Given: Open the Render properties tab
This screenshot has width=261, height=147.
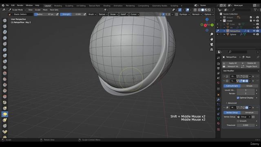Looking at the screenshot, I should point(219,64).
